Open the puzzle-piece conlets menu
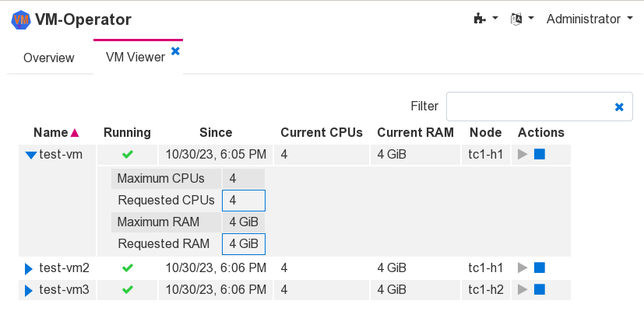Viewport: 644px width, 318px height. pos(485,19)
